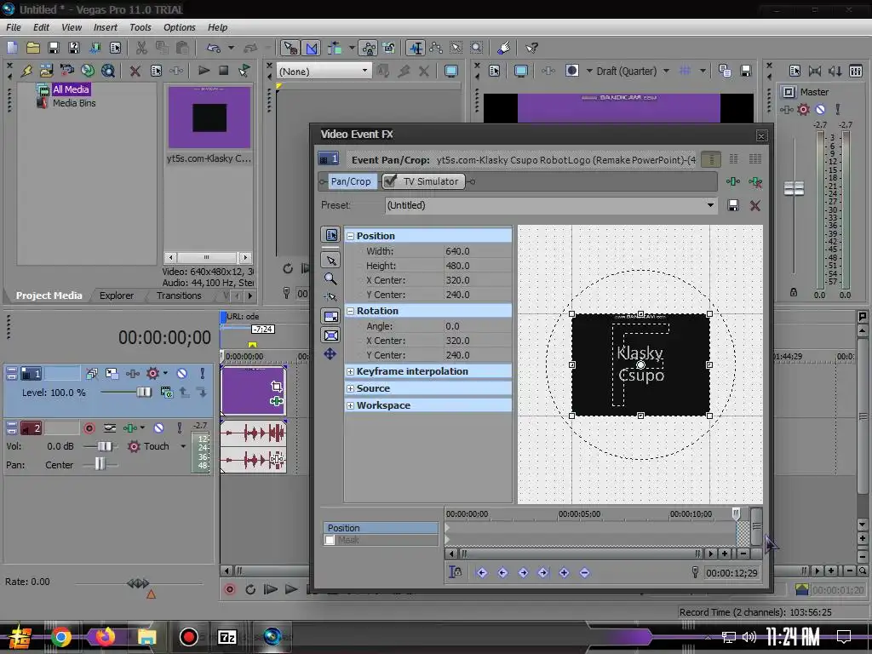Switch to the Transitions tab
Screen dimensions: 872x654
(x=179, y=295)
